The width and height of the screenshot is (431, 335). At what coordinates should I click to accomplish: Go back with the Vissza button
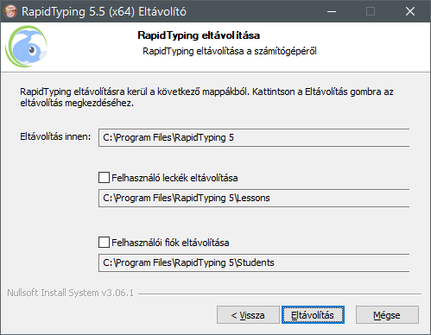click(x=248, y=315)
